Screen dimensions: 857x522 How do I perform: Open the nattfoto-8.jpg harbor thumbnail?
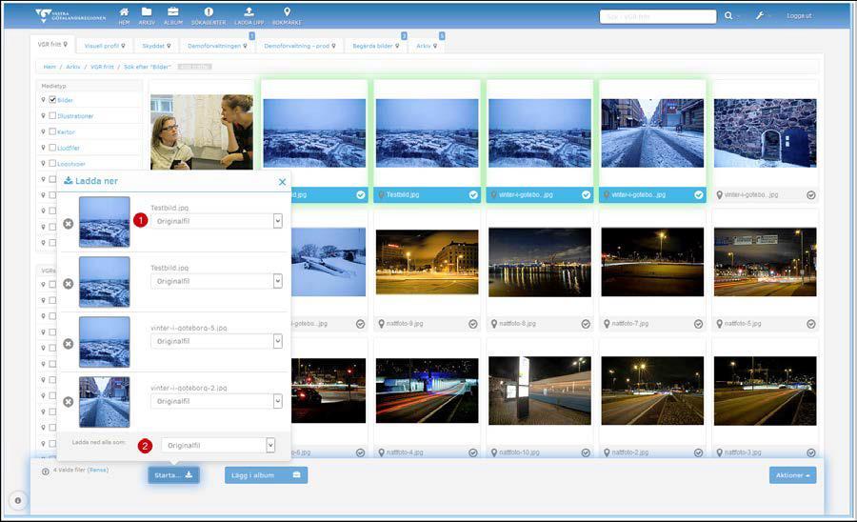(540, 262)
